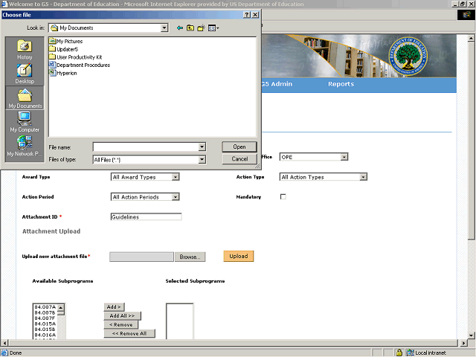Select subprogram 84.007B in the list
Viewport: 476px width, 357px height.
pyautogui.click(x=45, y=312)
